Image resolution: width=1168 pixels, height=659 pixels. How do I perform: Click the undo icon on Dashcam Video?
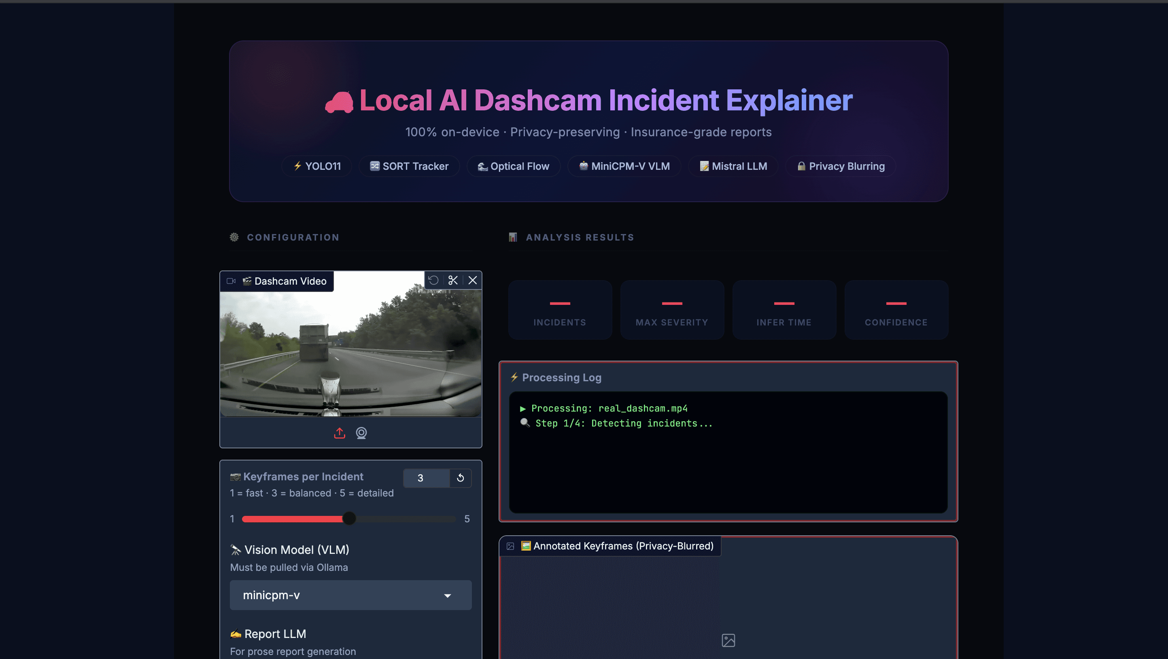433,280
